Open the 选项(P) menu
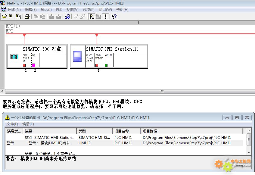255x175 pixels. pyautogui.click(x=89, y=10)
